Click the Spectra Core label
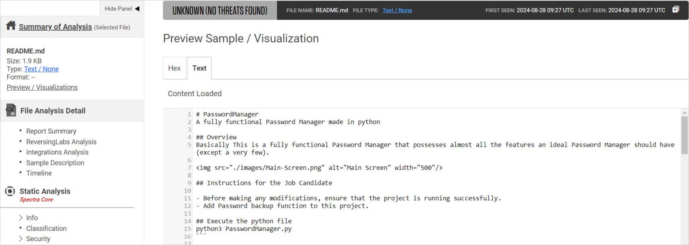 click(37, 200)
